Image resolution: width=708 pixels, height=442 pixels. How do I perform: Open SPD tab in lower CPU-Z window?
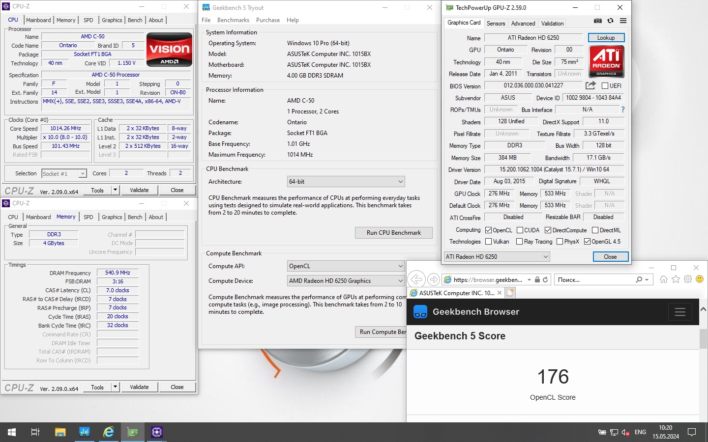[88, 217]
